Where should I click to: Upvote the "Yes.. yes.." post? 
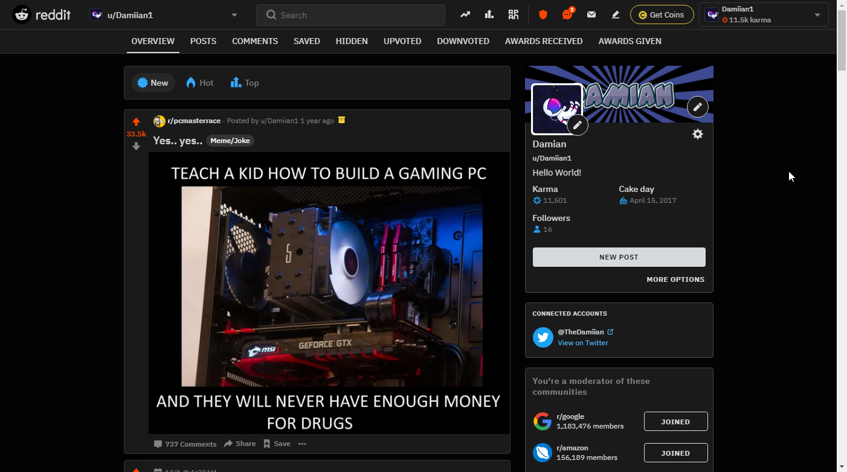click(x=136, y=122)
